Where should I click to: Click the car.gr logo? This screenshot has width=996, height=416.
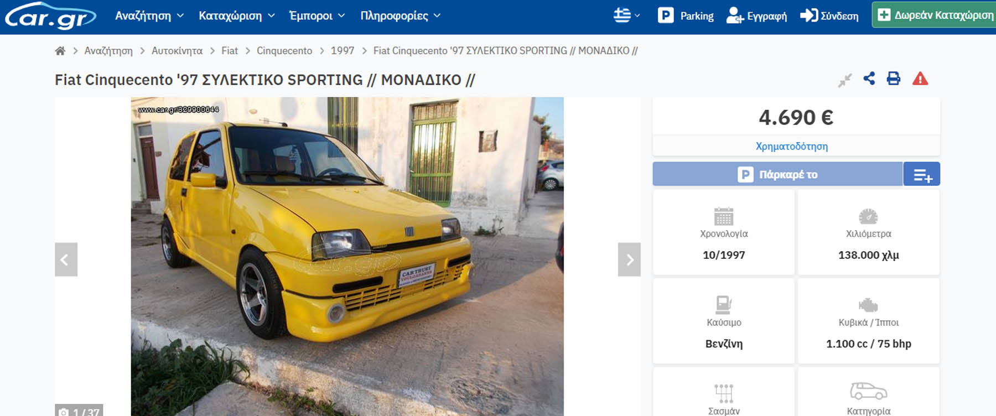point(50,16)
